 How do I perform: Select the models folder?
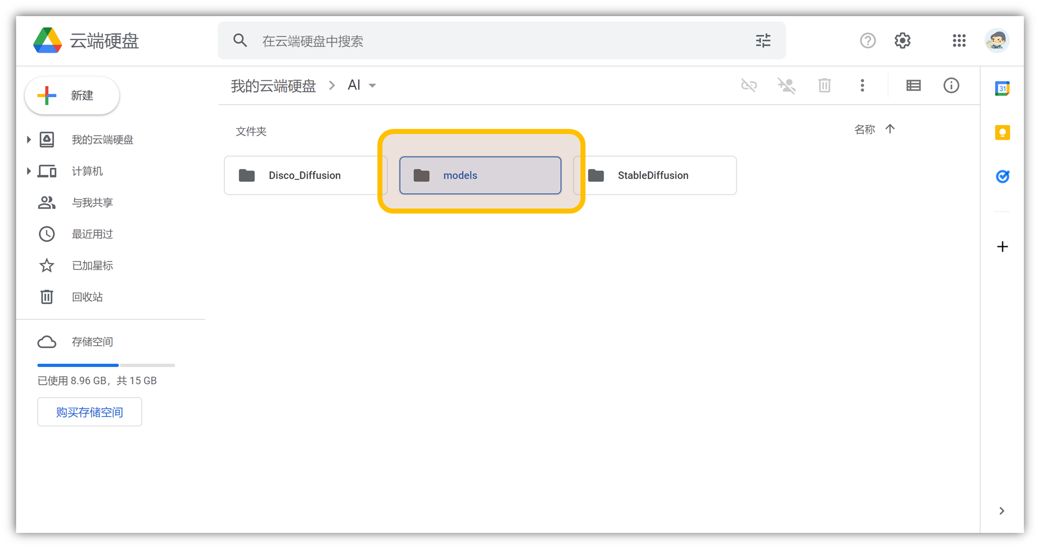click(x=480, y=175)
